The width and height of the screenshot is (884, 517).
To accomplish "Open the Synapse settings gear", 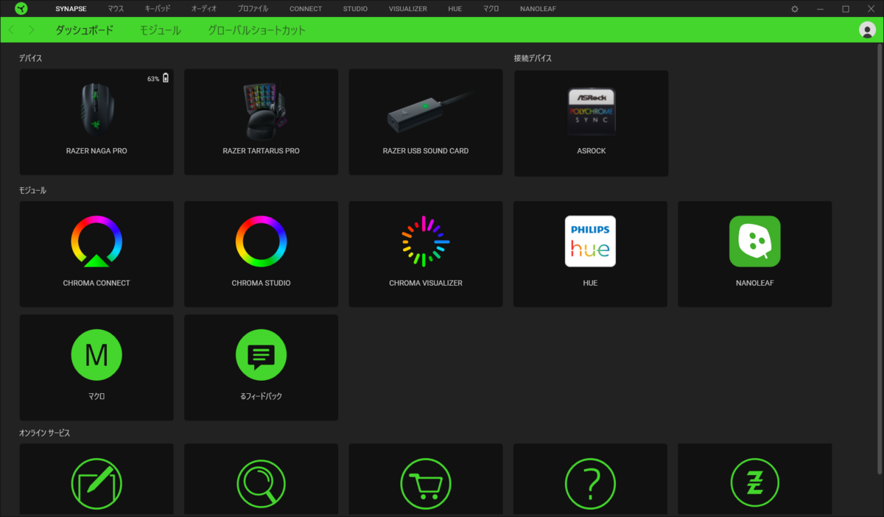I will [793, 8].
